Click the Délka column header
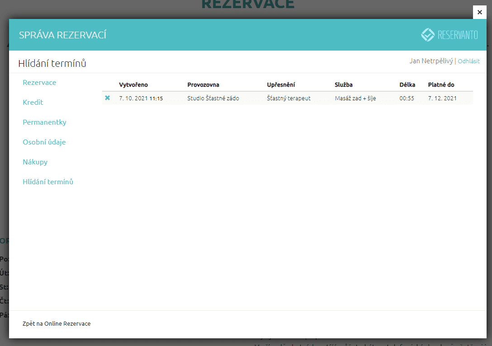Viewport: 492px width, 346px height. (407, 85)
